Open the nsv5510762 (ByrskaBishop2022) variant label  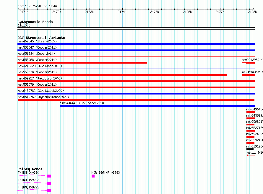[43, 97]
